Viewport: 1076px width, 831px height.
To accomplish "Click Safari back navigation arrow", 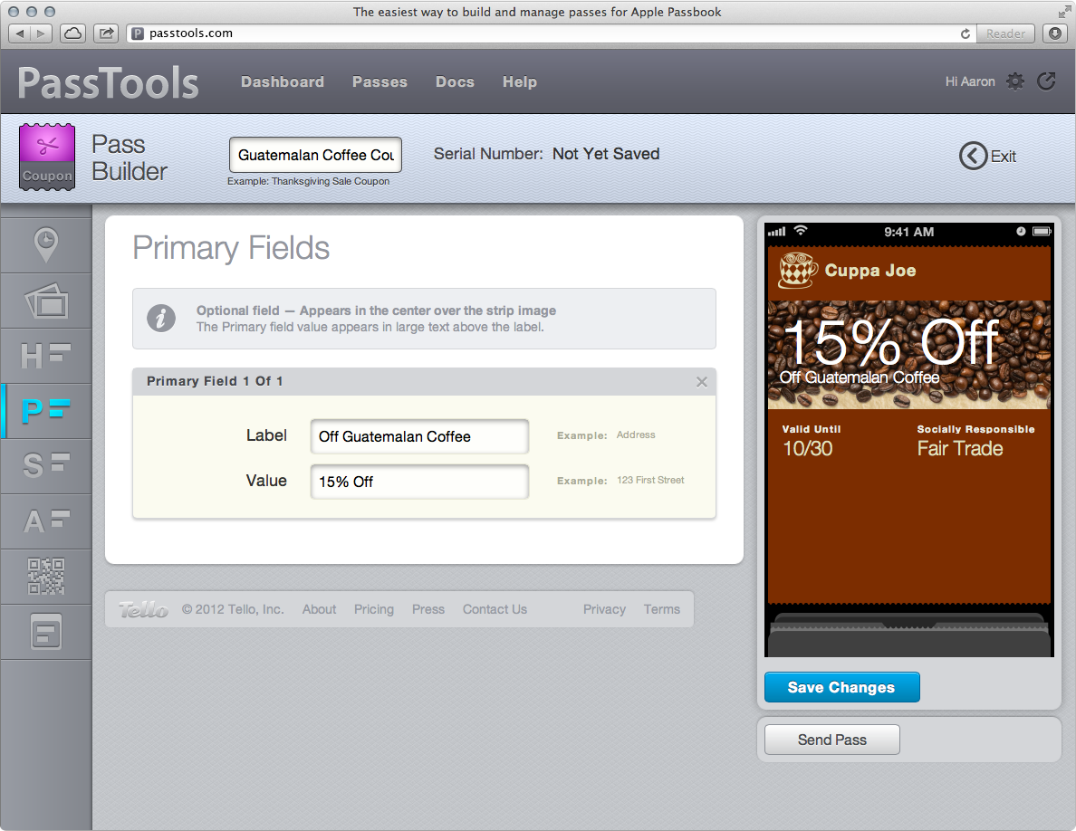I will tap(20, 33).
